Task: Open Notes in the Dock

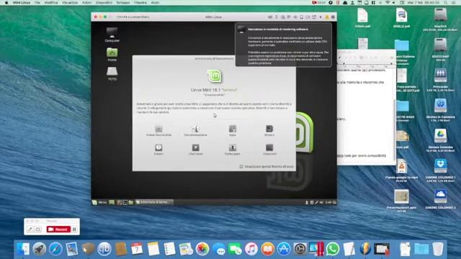Action: click(153, 249)
